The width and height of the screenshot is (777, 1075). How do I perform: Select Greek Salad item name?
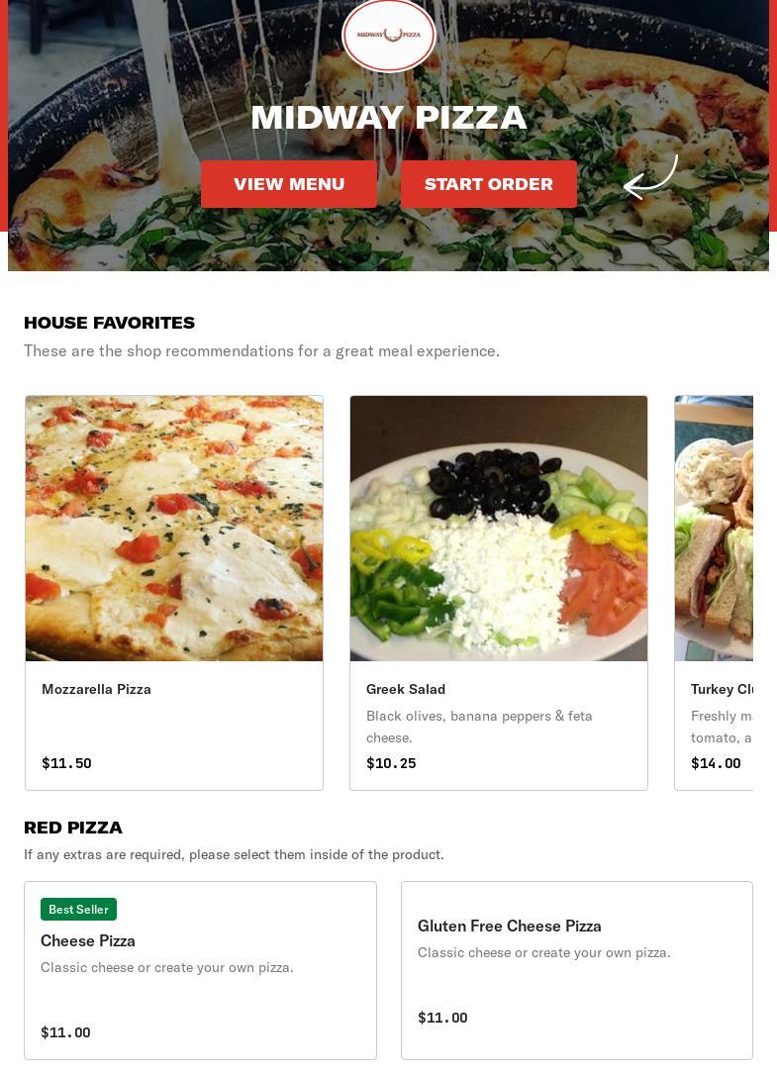(x=405, y=689)
